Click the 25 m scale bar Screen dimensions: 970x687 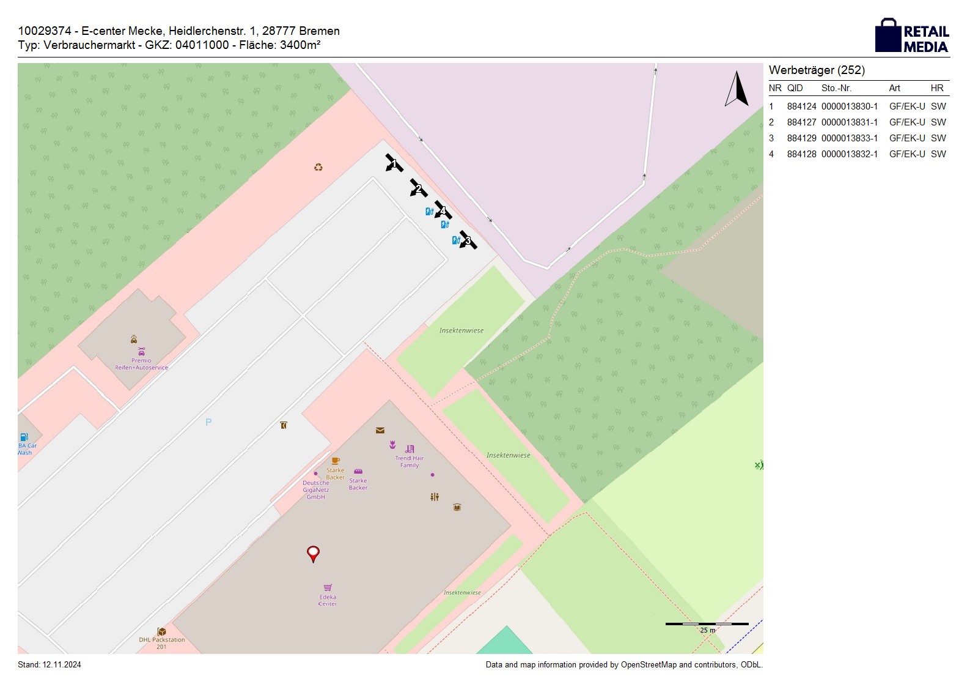(707, 624)
